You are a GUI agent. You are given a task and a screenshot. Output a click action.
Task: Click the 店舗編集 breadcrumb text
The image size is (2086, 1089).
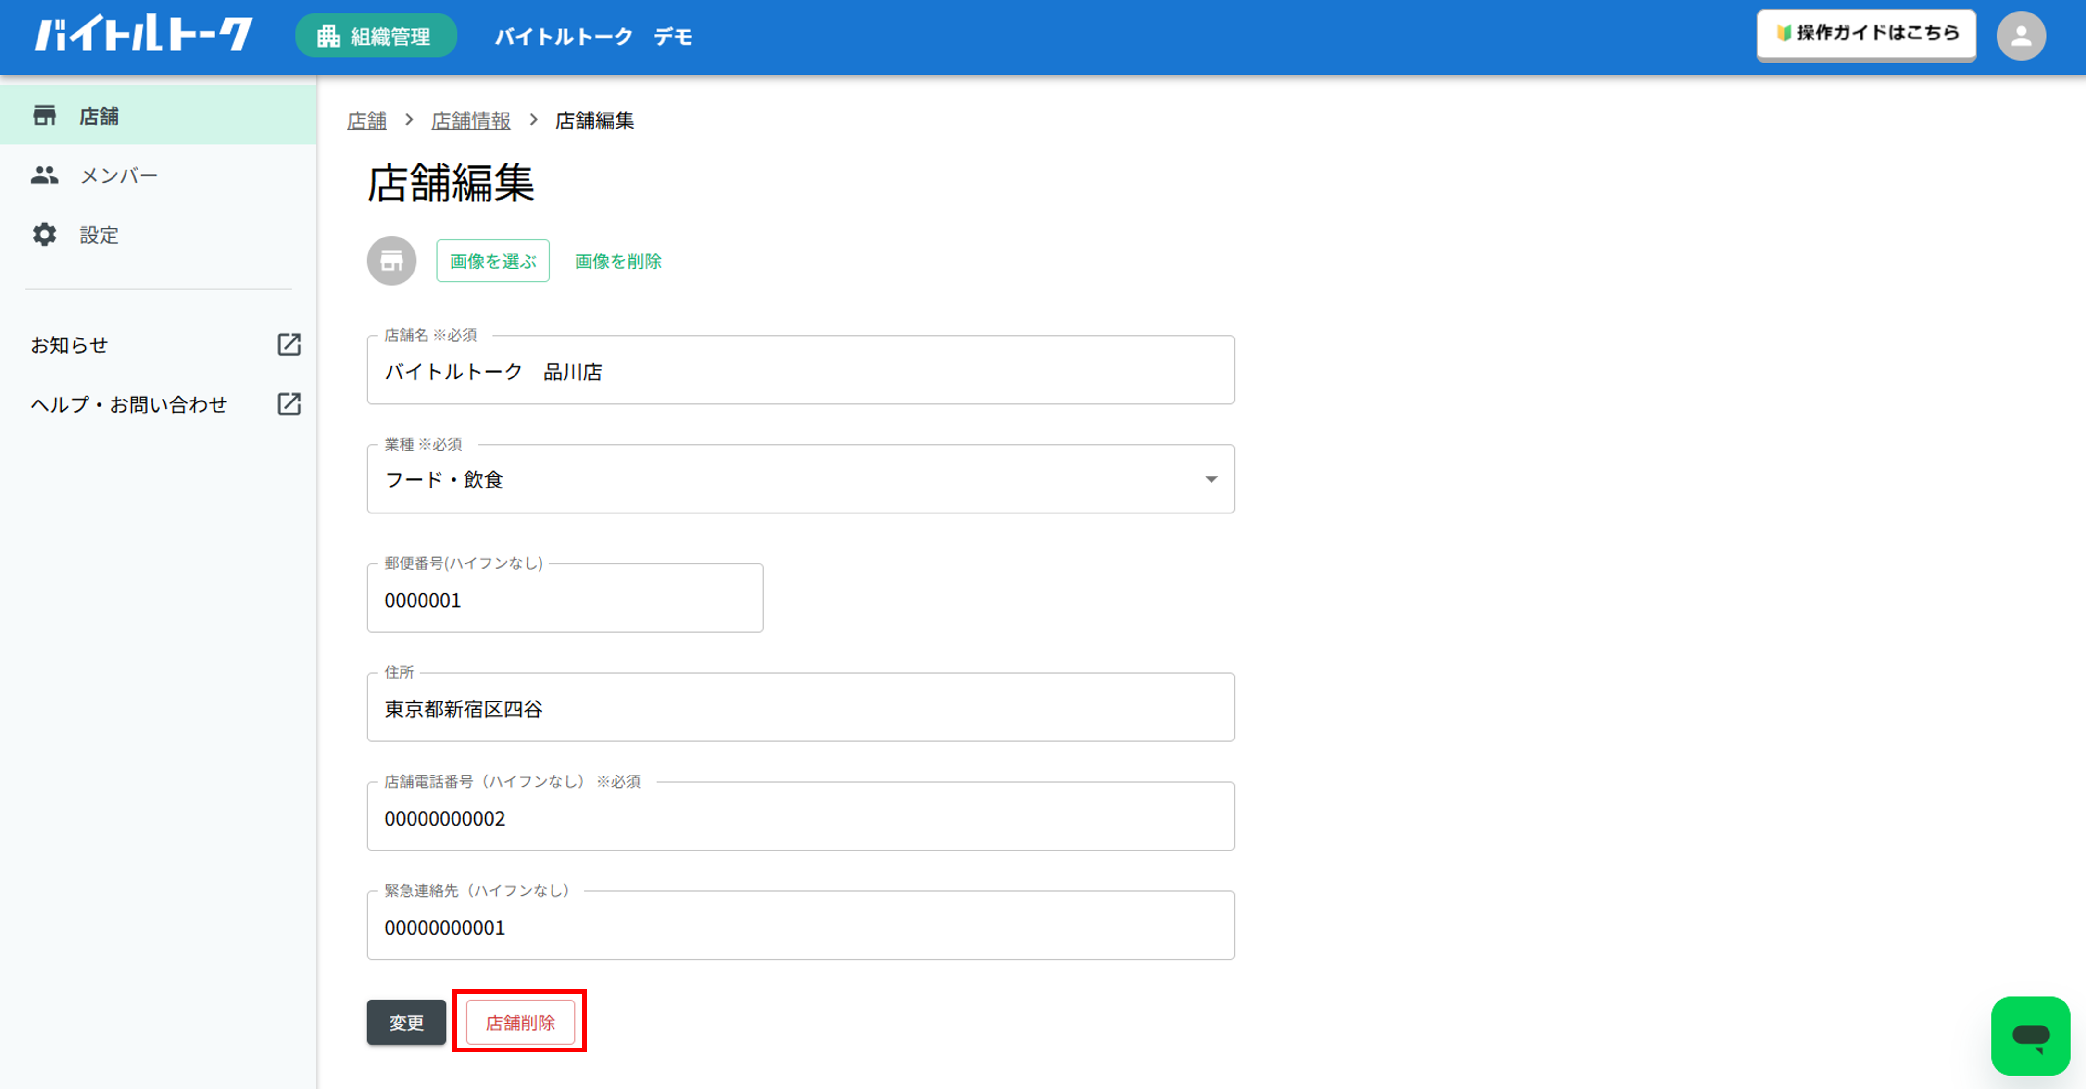pyautogui.click(x=594, y=121)
